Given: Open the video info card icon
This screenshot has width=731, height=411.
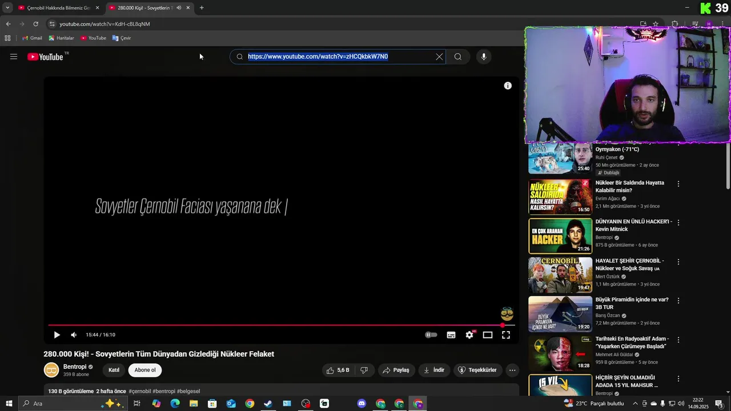Looking at the screenshot, I should coord(508,86).
